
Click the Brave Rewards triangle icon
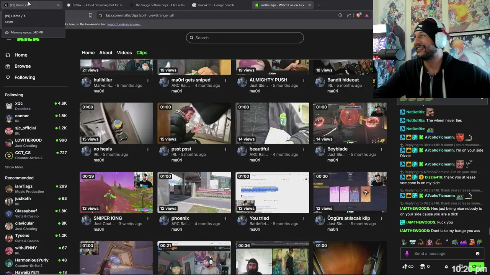(367, 15)
